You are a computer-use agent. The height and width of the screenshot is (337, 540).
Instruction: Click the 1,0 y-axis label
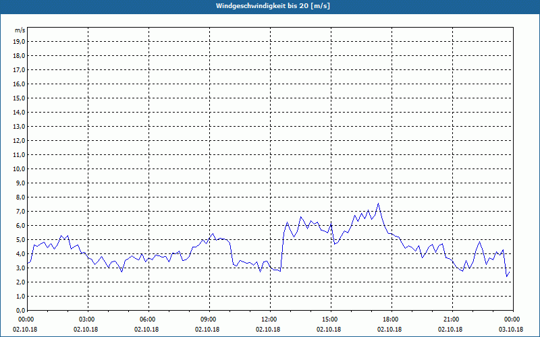[20, 297]
